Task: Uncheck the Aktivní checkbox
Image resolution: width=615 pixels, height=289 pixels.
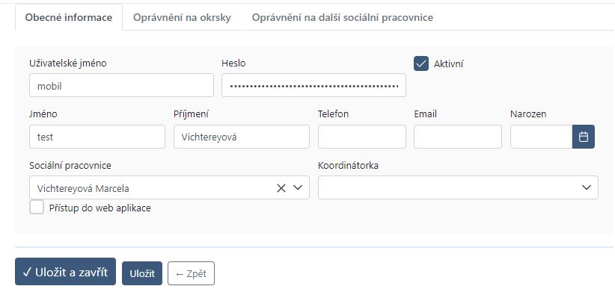Action: click(x=421, y=63)
